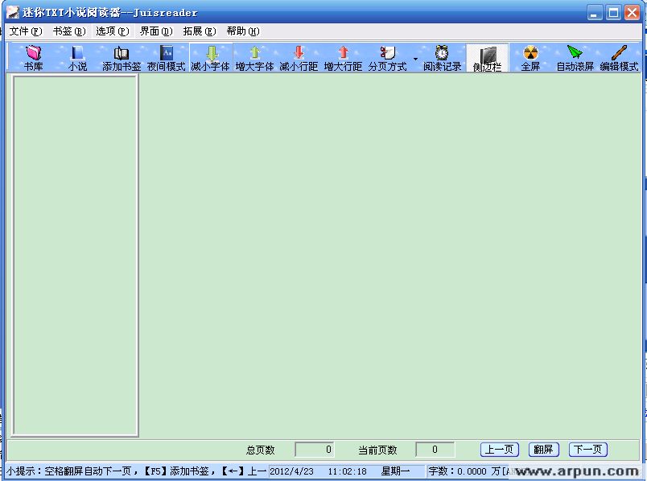Image resolution: width=647 pixels, height=481 pixels.
Task: Open the 拓展(E) menu
Action: coord(200,31)
